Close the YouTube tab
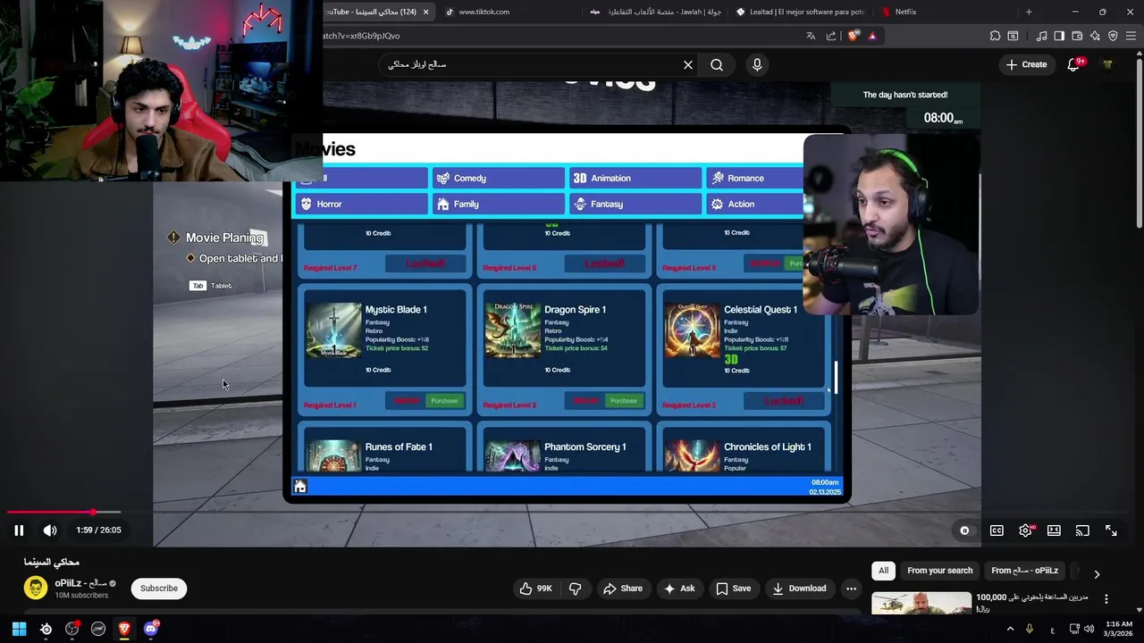 tap(426, 12)
